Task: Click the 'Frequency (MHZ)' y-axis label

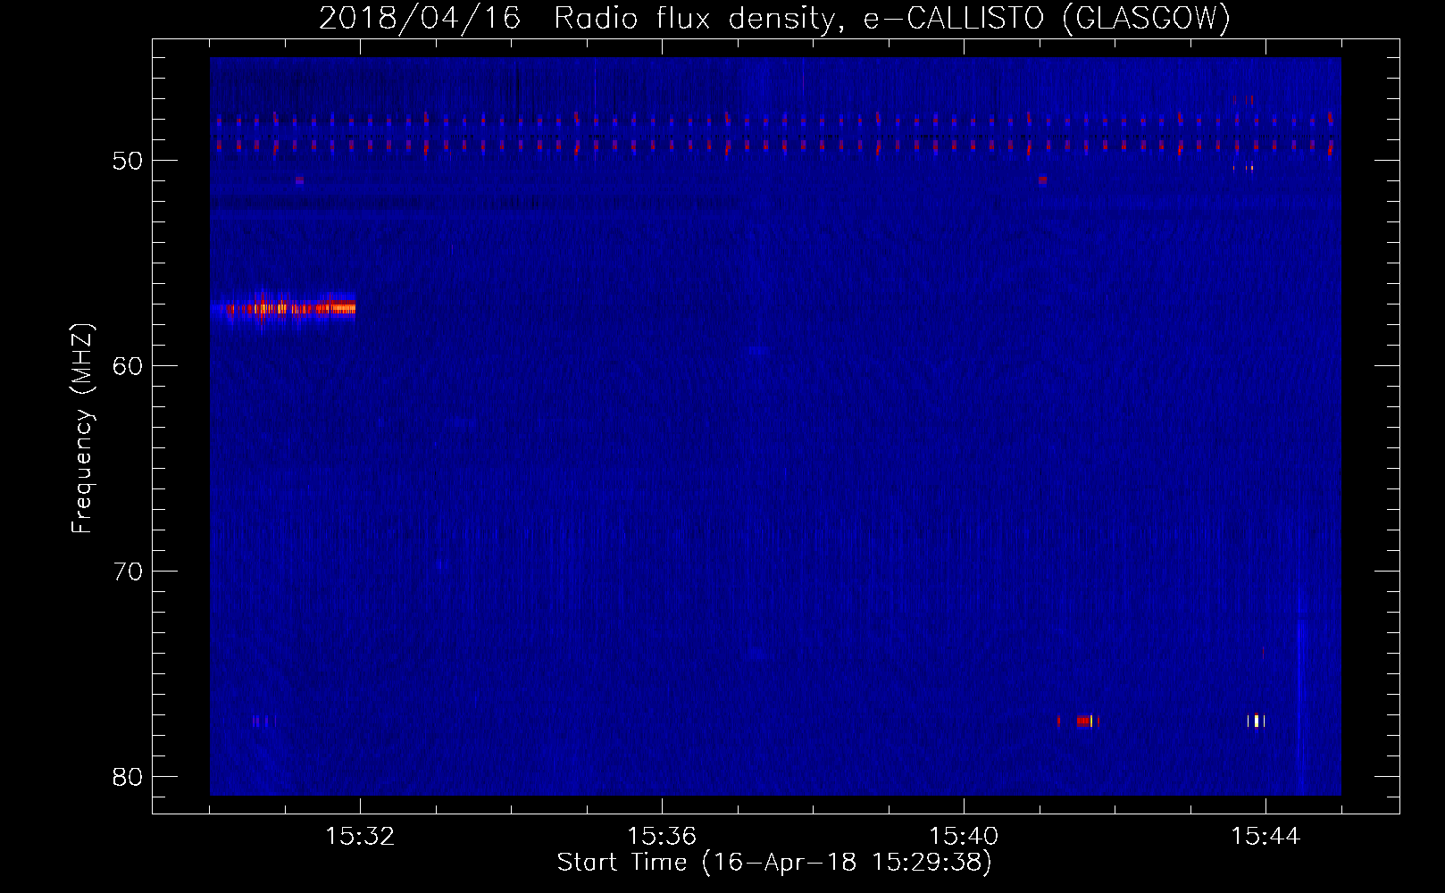Action: (81, 429)
